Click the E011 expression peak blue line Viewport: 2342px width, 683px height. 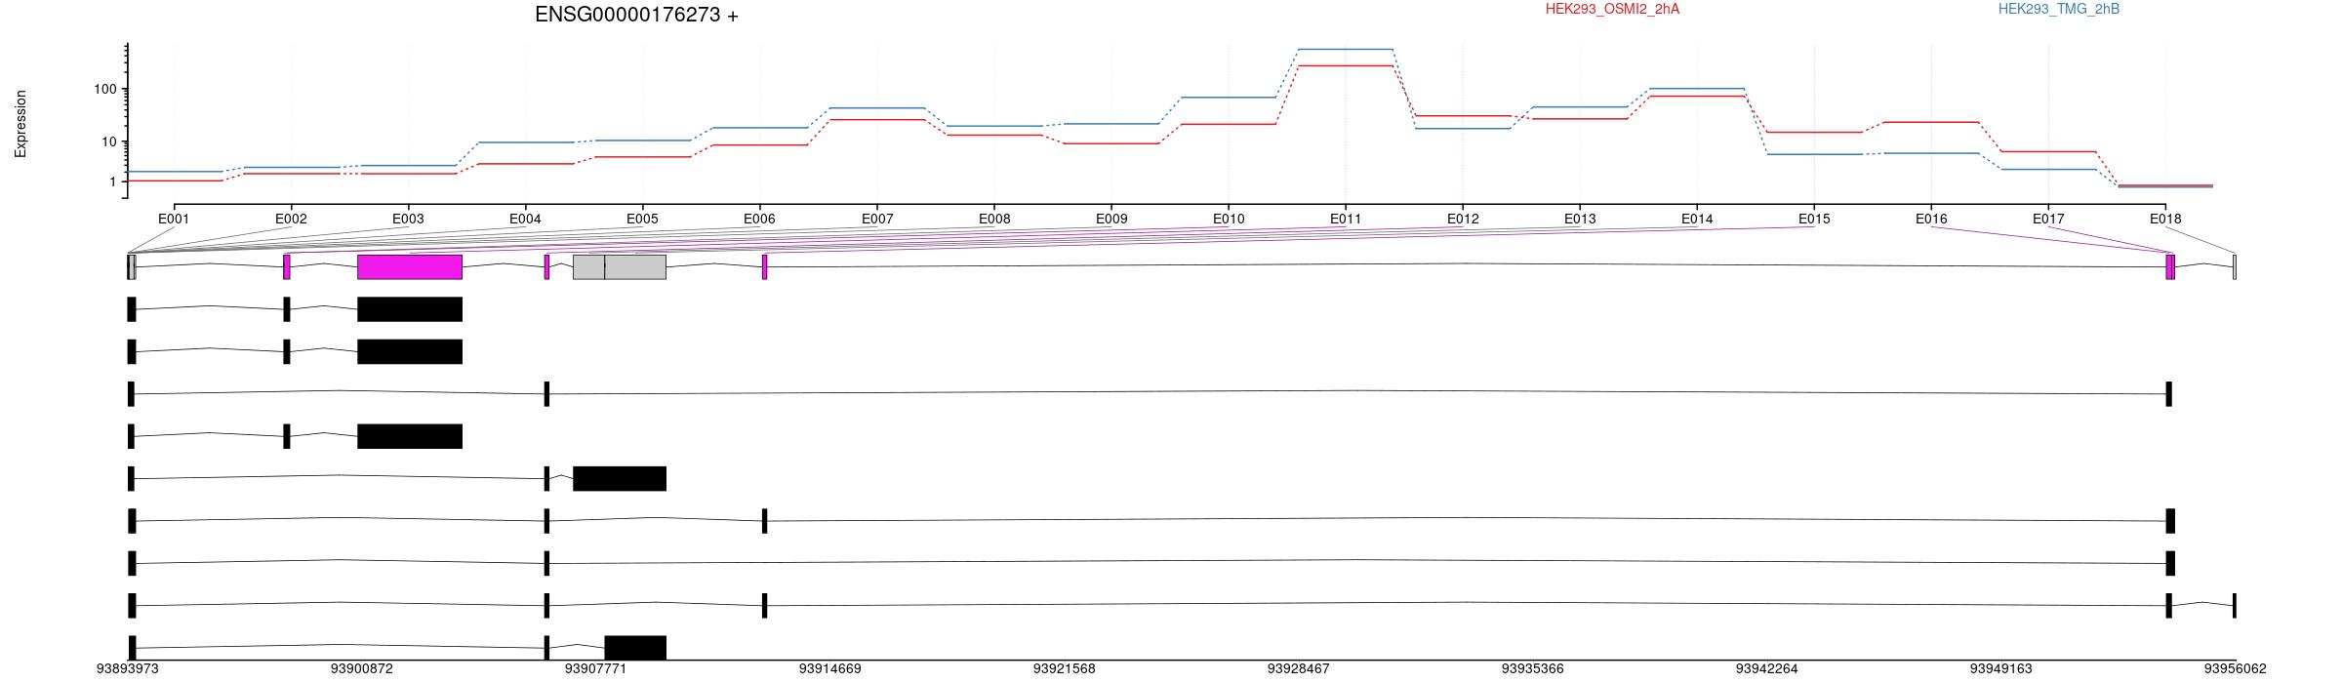[x=1346, y=49]
